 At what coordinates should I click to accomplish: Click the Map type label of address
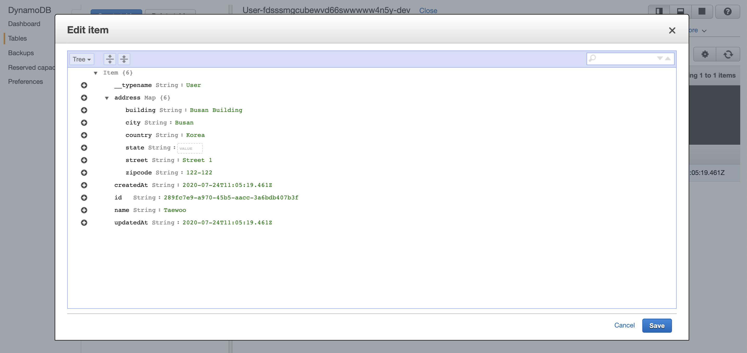[150, 98]
